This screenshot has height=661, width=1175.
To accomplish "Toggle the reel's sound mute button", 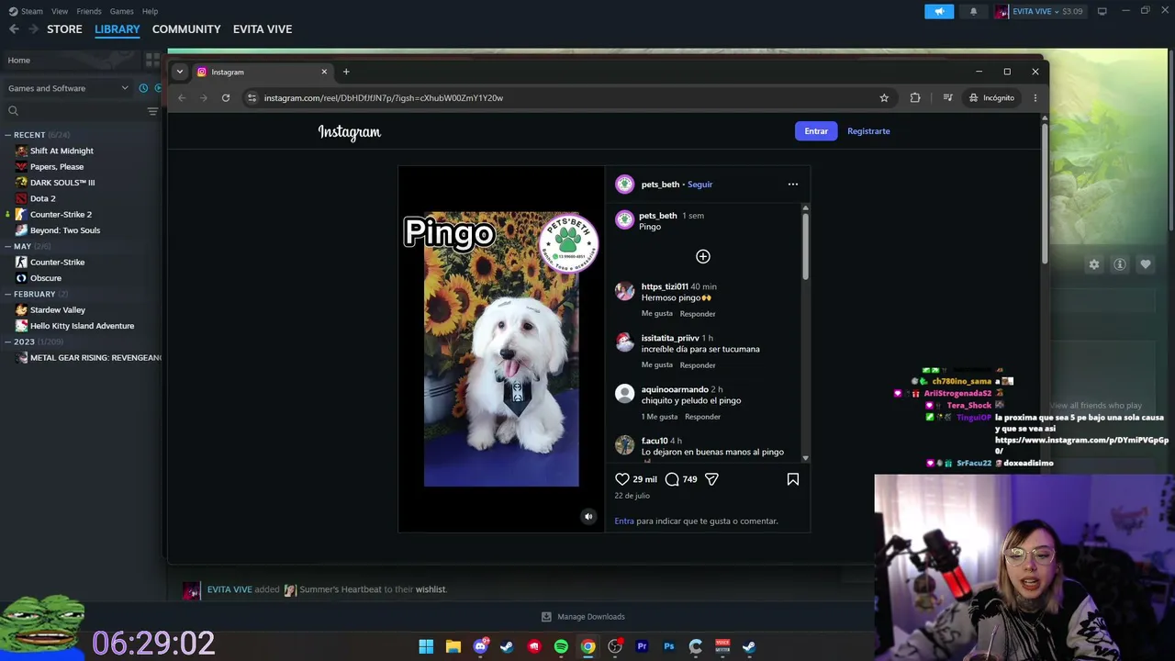I will [x=589, y=517].
